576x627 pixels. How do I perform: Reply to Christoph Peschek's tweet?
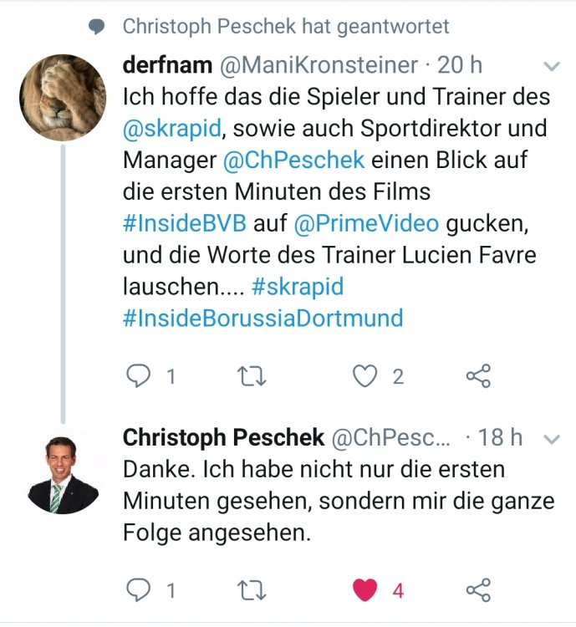point(138,591)
